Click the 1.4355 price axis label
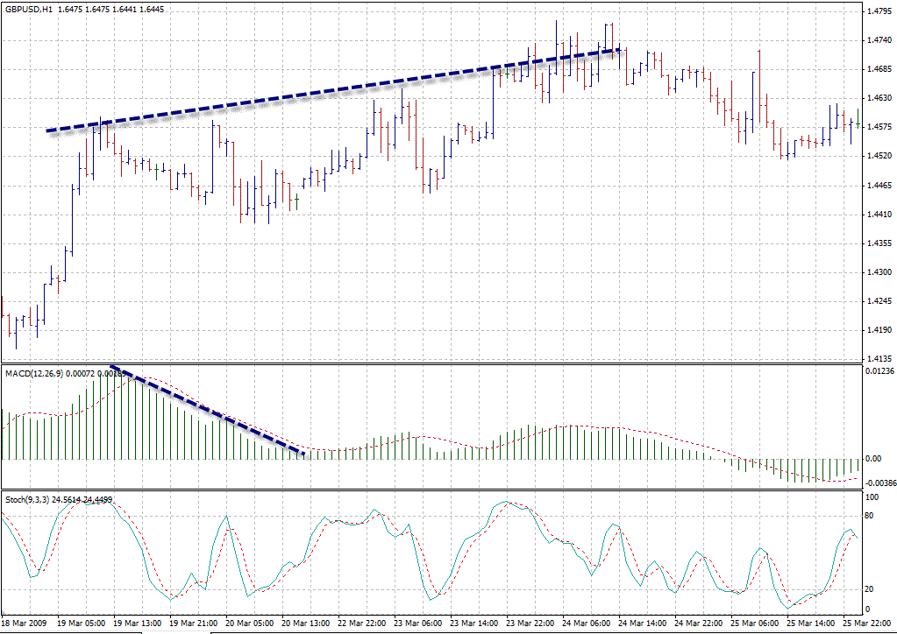897x634 pixels. [879, 243]
